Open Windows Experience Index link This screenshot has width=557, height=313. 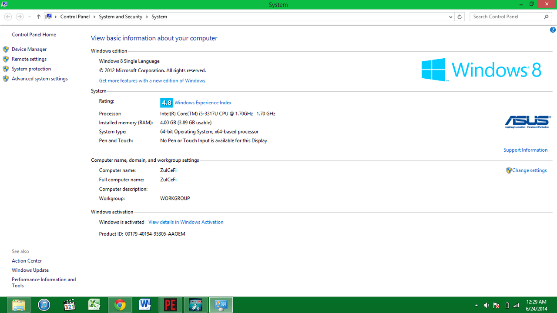(x=203, y=103)
